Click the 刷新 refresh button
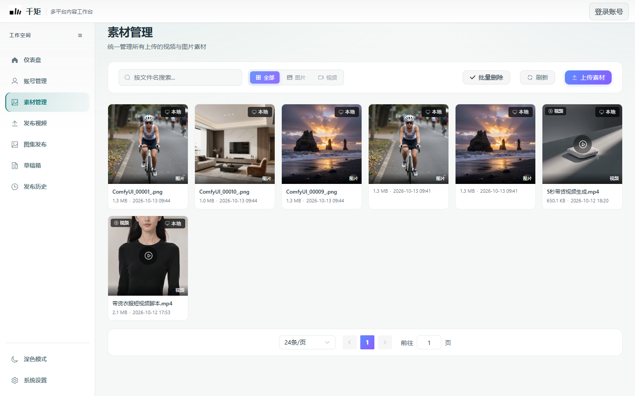Image resolution: width=635 pixels, height=396 pixels. pyautogui.click(x=538, y=77)
